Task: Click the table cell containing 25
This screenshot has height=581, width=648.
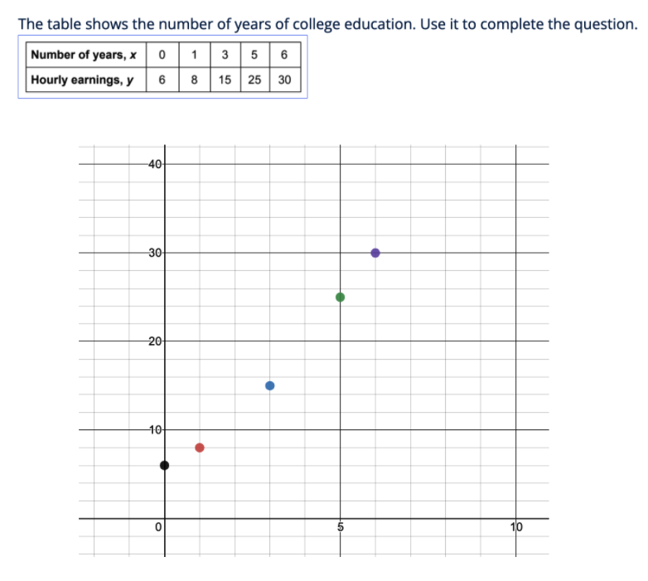Action: tap(254, 80)
